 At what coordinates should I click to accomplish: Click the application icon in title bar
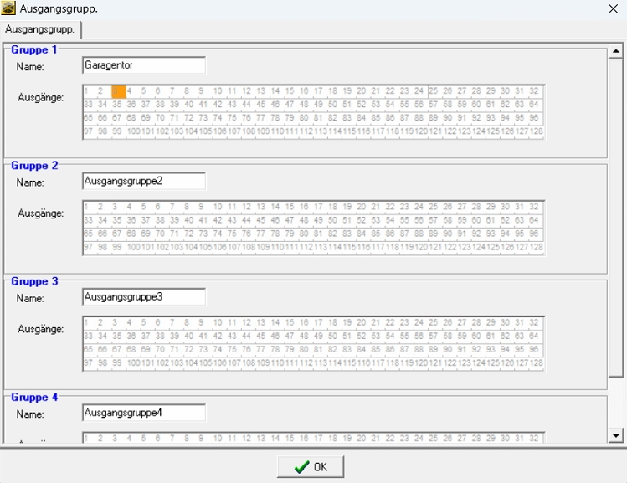[9, 9]
